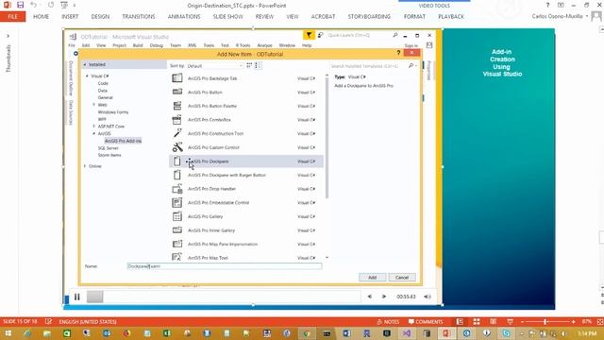Screen dimensions: 604x340
Task: Open the FILE tab in PowerPoint
Action: [x=12, y=17]
